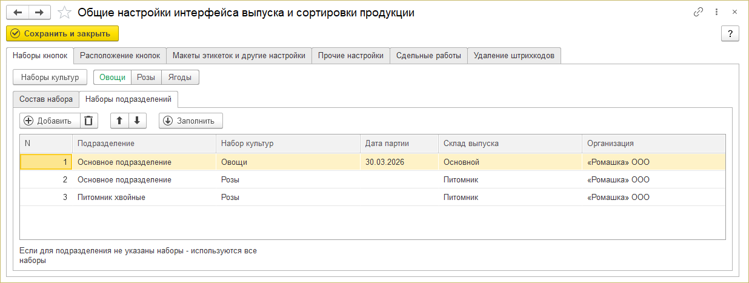The width and height of the screenshot is (749, 283).
Task: Open the Удаление штрихкодов tab
Action: pyautogui.click(x=514, y=56)
